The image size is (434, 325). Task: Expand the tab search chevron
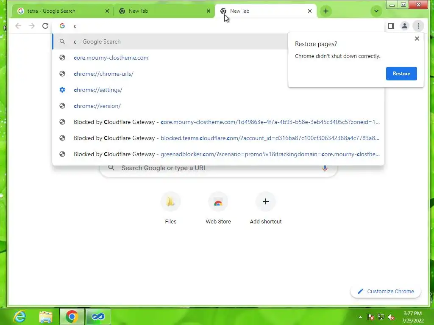(376, 11)
